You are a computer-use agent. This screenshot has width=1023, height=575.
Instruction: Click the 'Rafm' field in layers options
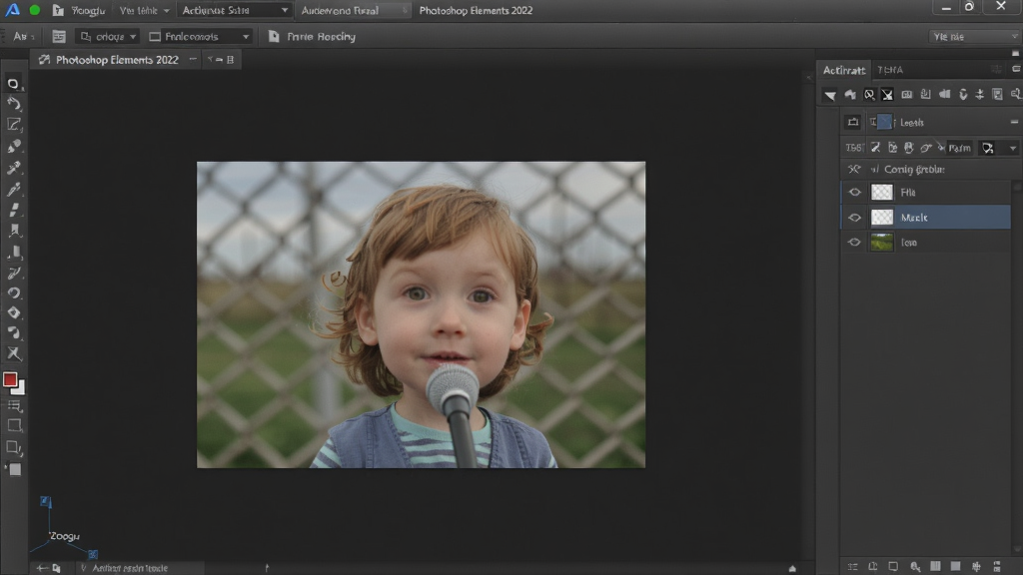[960, 148]
